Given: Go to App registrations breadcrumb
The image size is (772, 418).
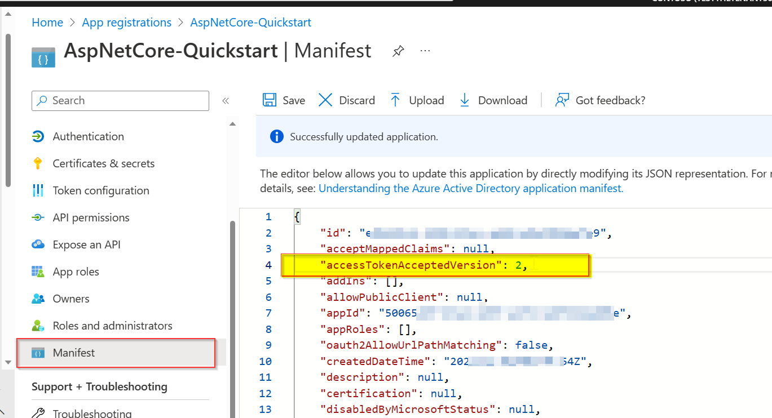Looking at the screenshot, I should click(127, 23).
